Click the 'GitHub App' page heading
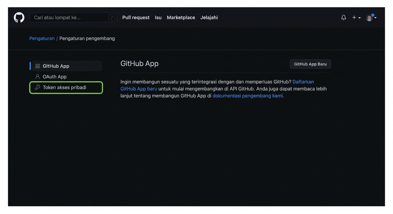Viewport: 393px width, 214px height. pyautogui.click(x=140, y=64)
